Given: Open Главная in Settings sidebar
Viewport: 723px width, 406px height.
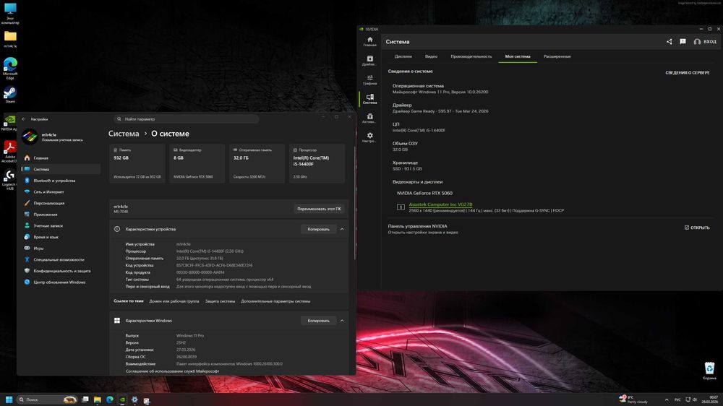Looking at the screenshot, I should pyautogui.click(x=61, y=158).
